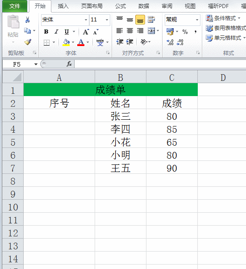Image resolution: width=246 pixels, height=269 pixels.
Task: Align text right
Action: (140, 31)
